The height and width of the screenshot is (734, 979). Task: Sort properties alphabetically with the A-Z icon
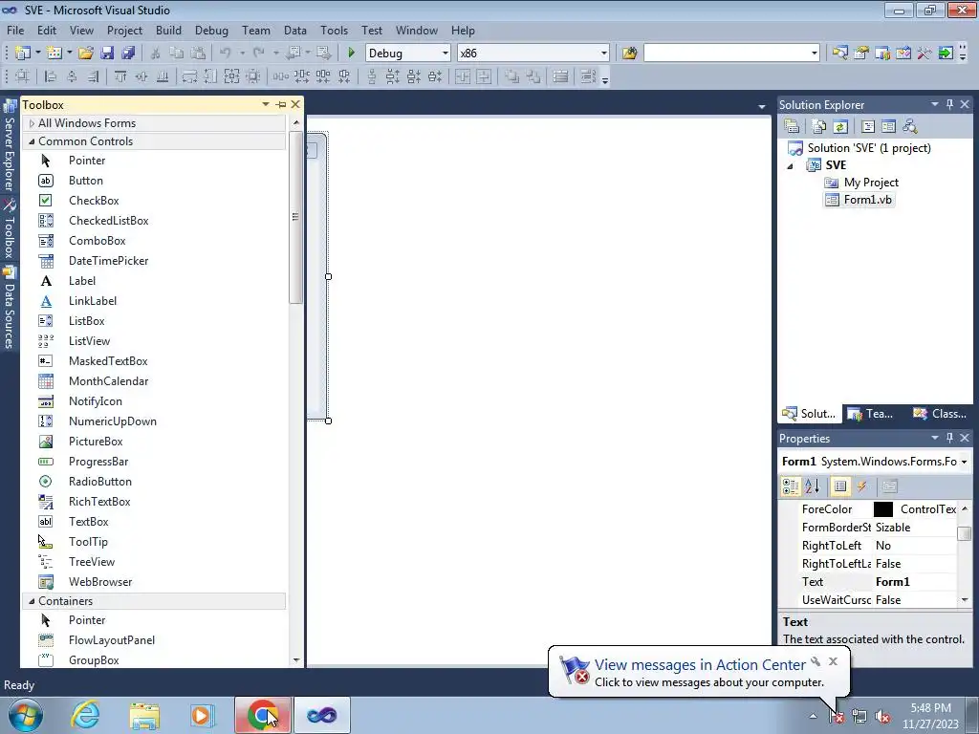pos(813,486)
